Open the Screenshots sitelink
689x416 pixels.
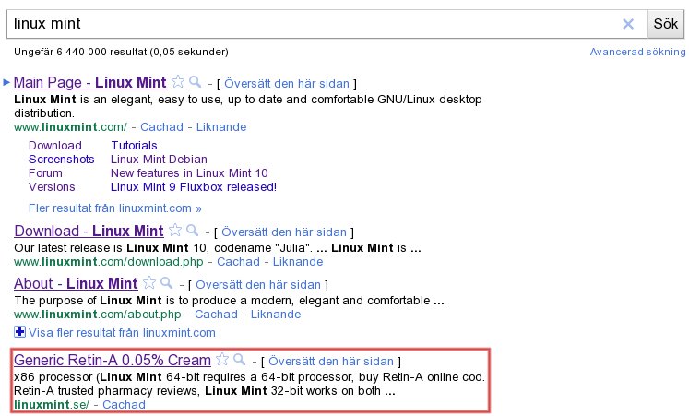coord(61,159)
